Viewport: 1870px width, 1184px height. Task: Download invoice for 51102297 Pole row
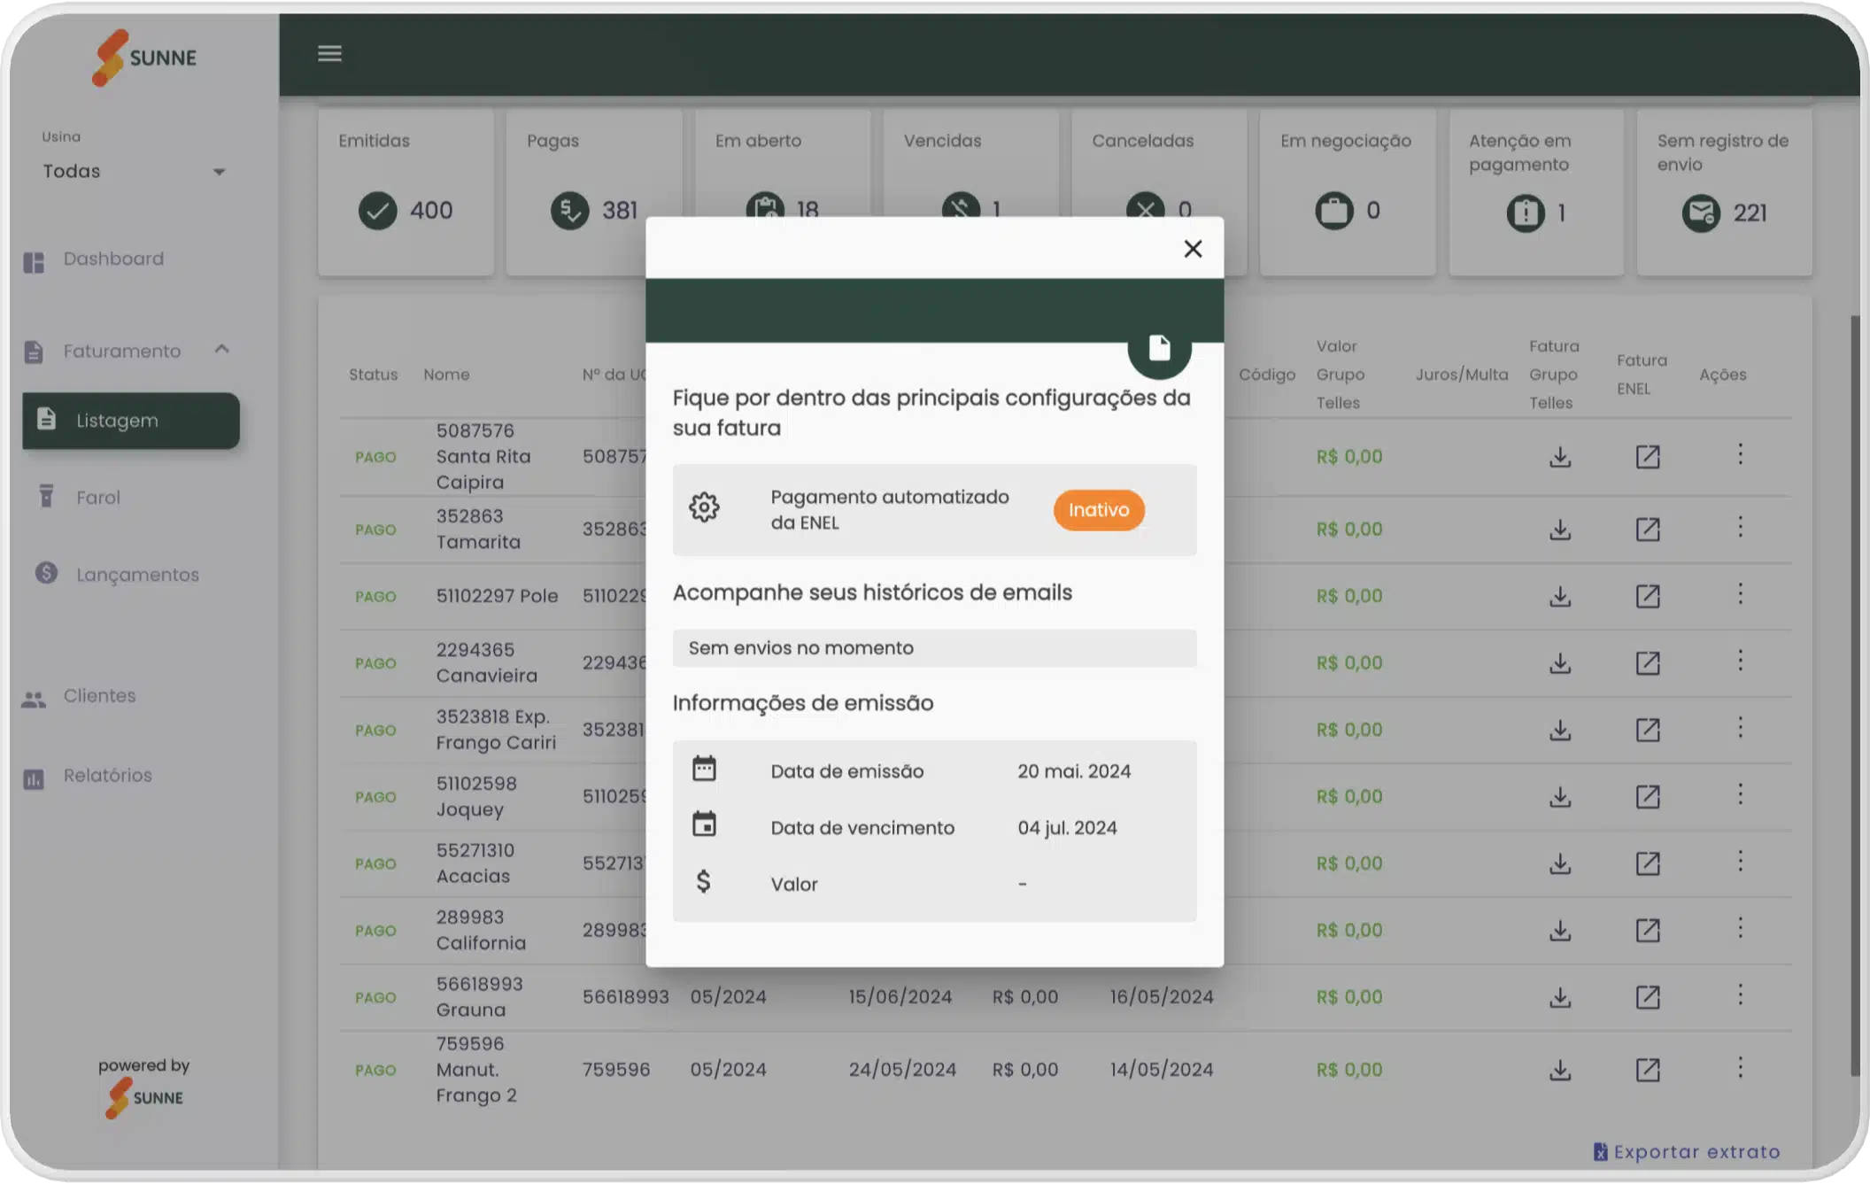pyautogui.click(x=1560, y=596)
